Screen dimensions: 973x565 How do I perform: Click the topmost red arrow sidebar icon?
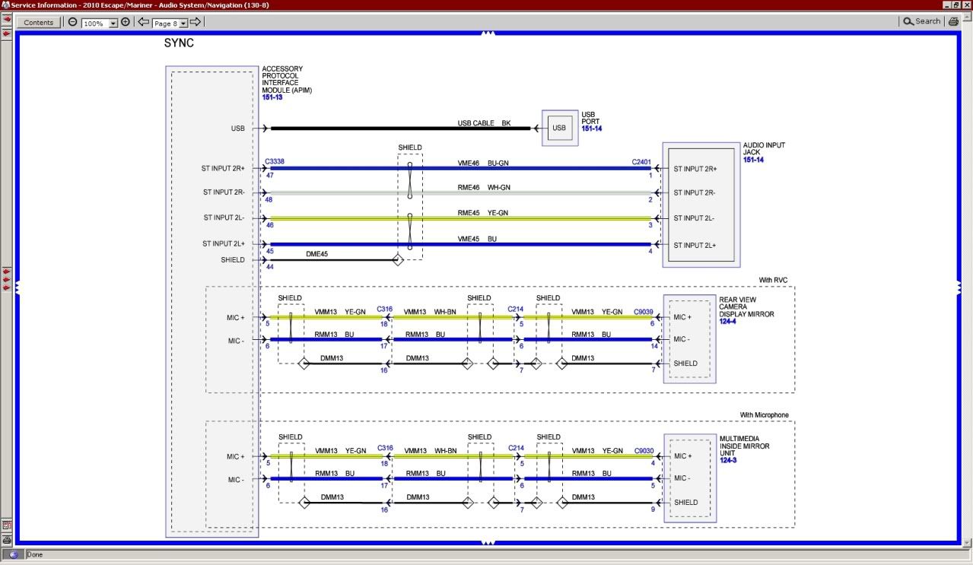pyautogui.click(x=6, y=19)
